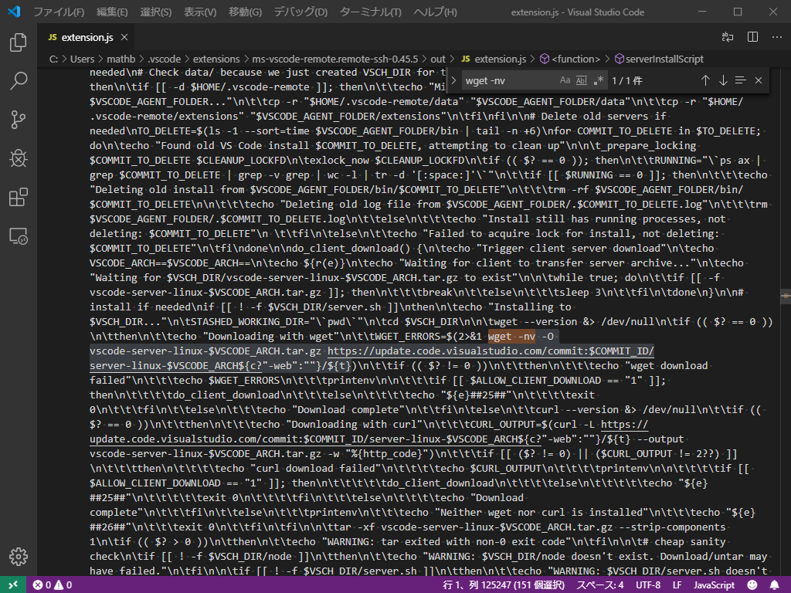Expand the 'extensions' breadcrumb
791x593 pixels.
216,59
